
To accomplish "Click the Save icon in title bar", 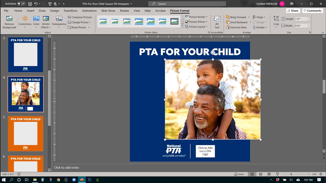I will (30, 4).
